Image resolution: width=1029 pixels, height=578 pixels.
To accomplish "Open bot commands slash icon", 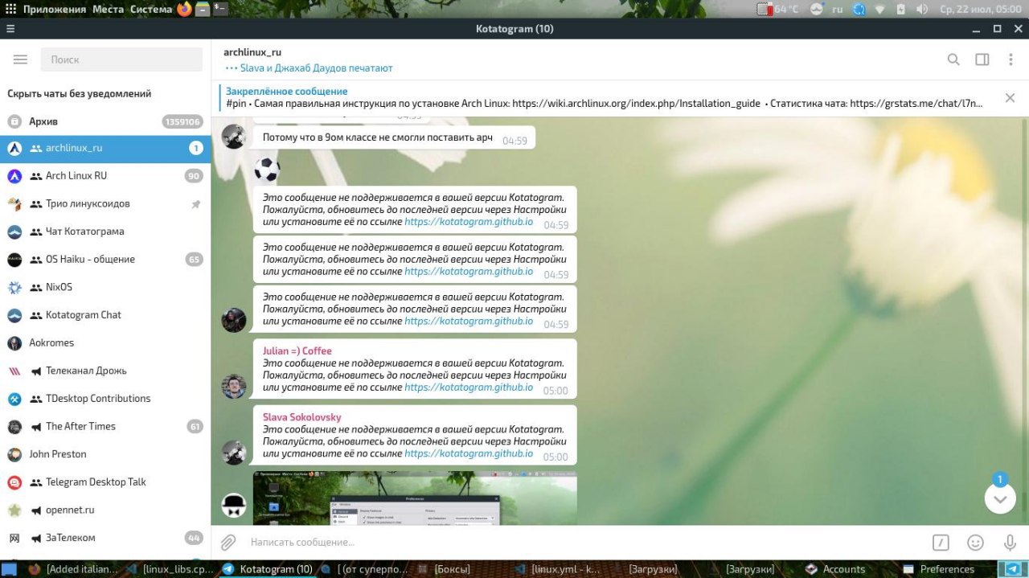I will (941, 543).
